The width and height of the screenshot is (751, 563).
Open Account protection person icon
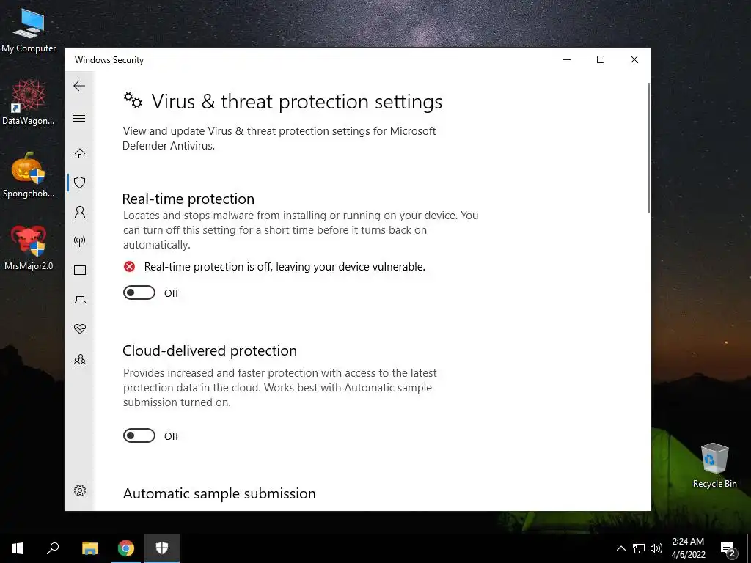80,212
